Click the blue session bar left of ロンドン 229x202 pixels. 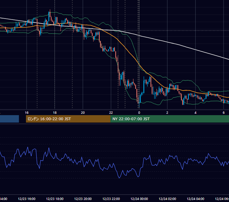tap(9, 119)
